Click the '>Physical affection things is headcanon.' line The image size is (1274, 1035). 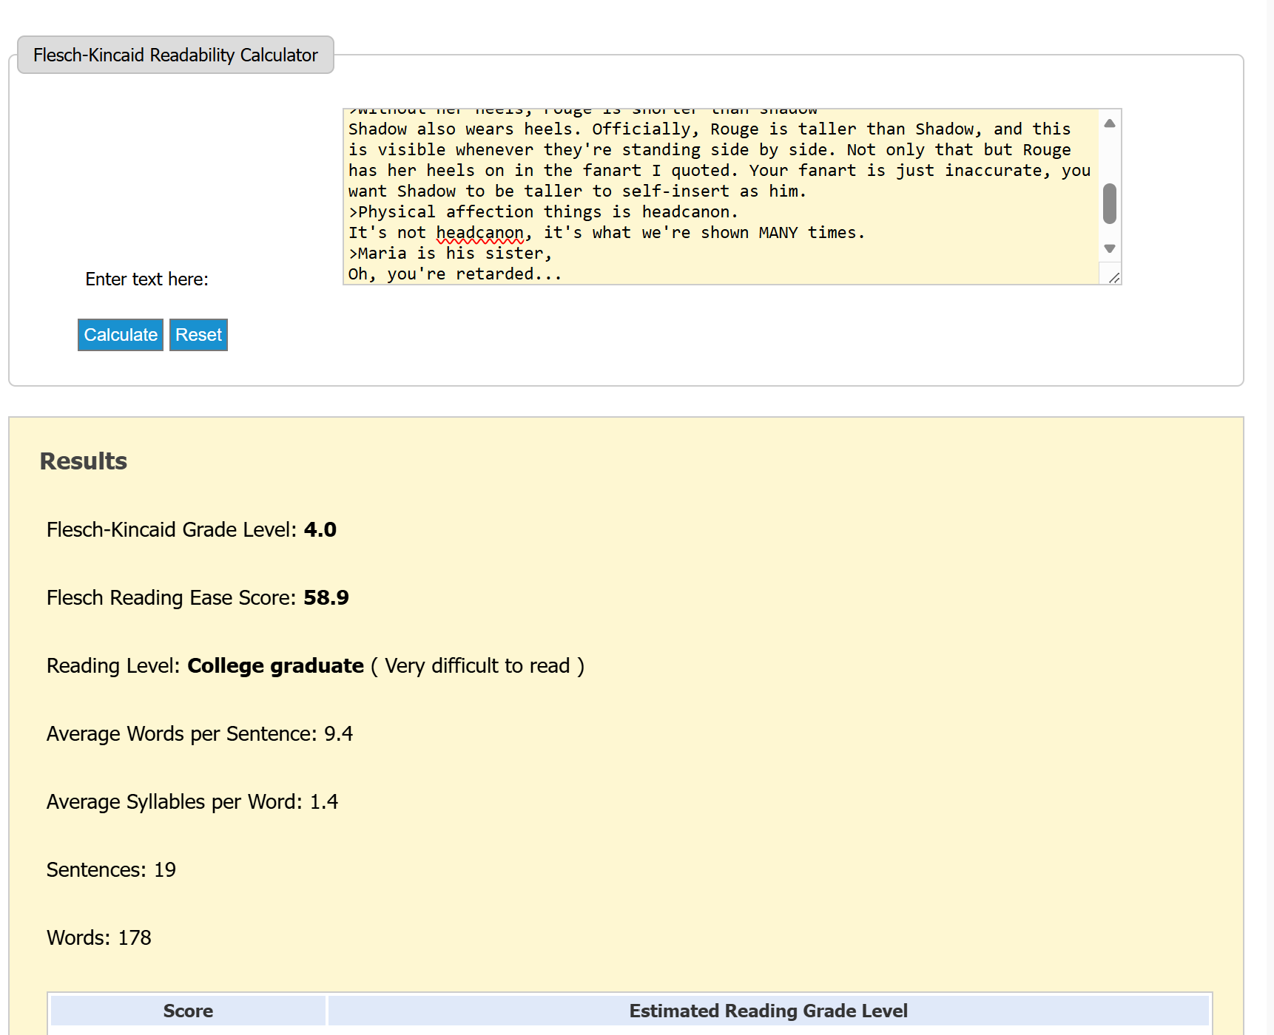tap(544, 212)
